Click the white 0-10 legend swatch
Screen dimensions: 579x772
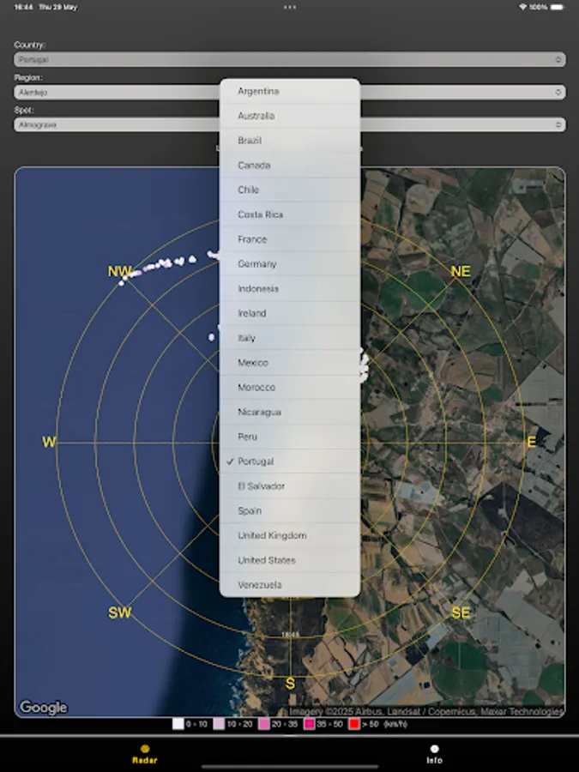[178, 724]
